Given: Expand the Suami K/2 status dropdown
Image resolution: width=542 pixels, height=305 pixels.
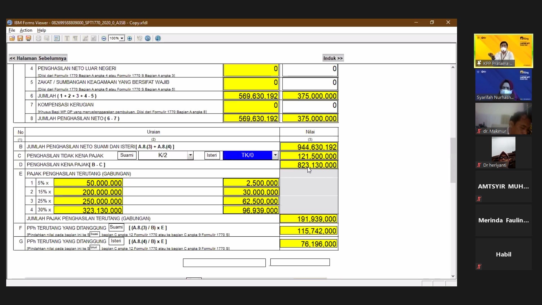Looking at the screenshot, I should pyautogui.click(x=191, y=155).
